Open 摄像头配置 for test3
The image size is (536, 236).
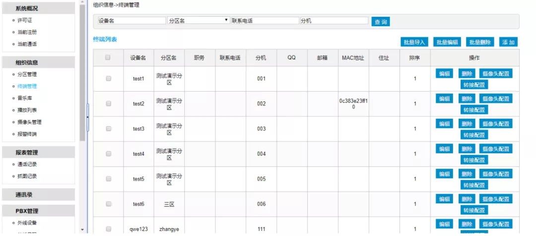496,124
